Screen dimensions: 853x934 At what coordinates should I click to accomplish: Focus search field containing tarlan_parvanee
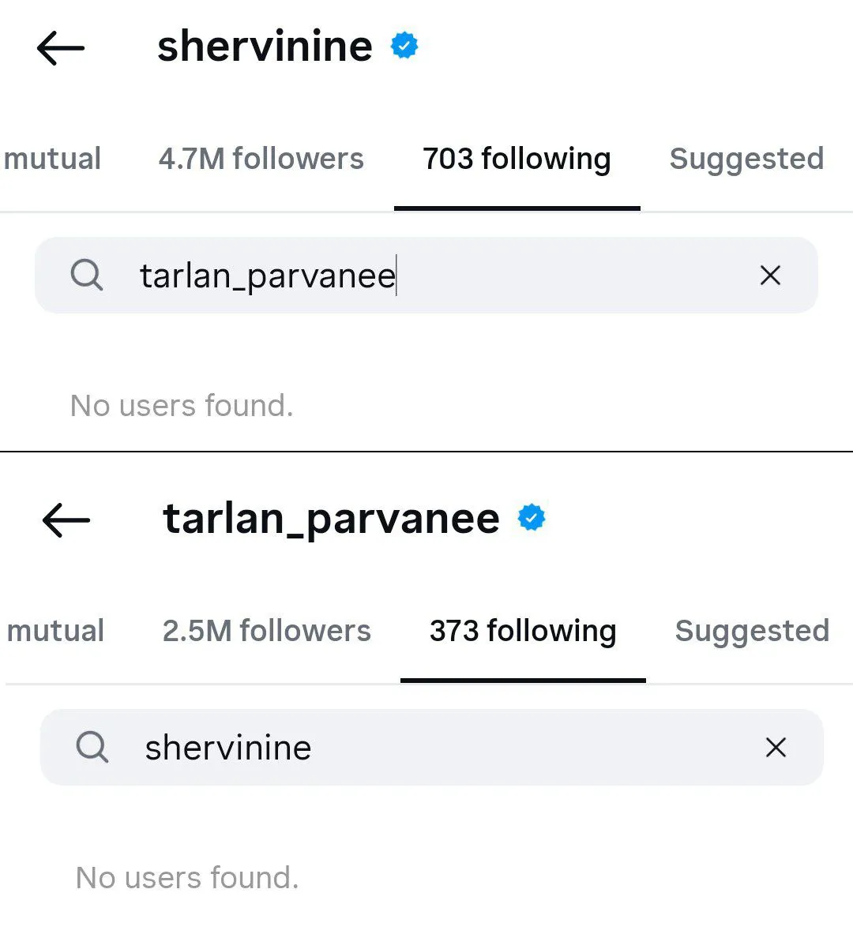pos(426,276)
